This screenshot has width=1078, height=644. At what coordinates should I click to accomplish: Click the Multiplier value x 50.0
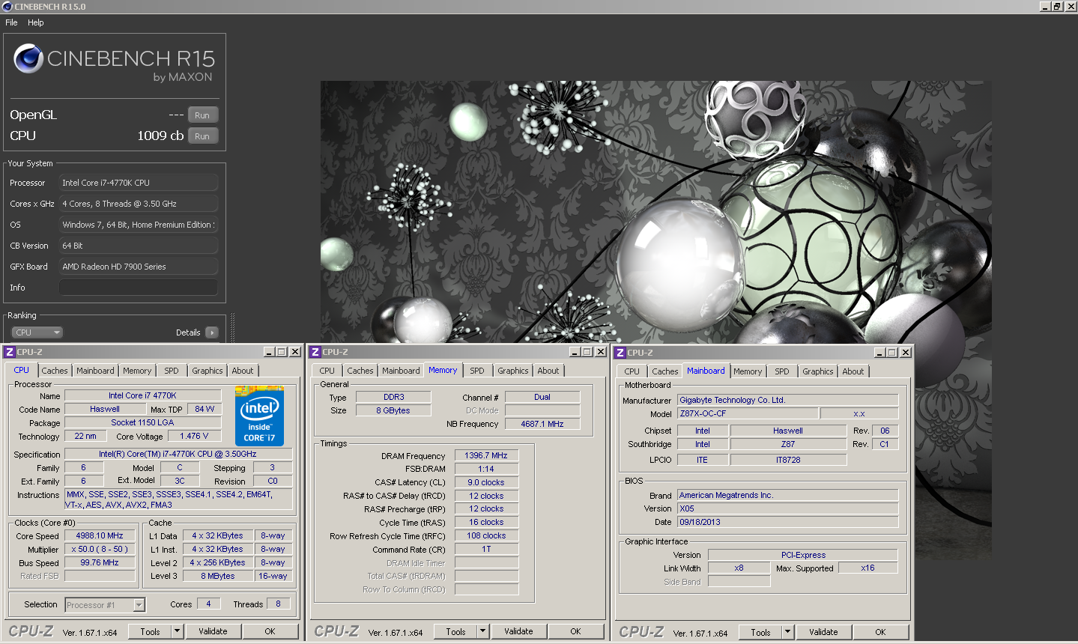click(x=100, y=549)
